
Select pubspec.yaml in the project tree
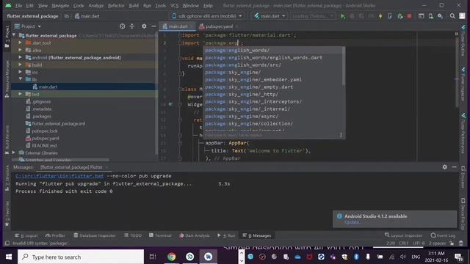tap(46, 139)
